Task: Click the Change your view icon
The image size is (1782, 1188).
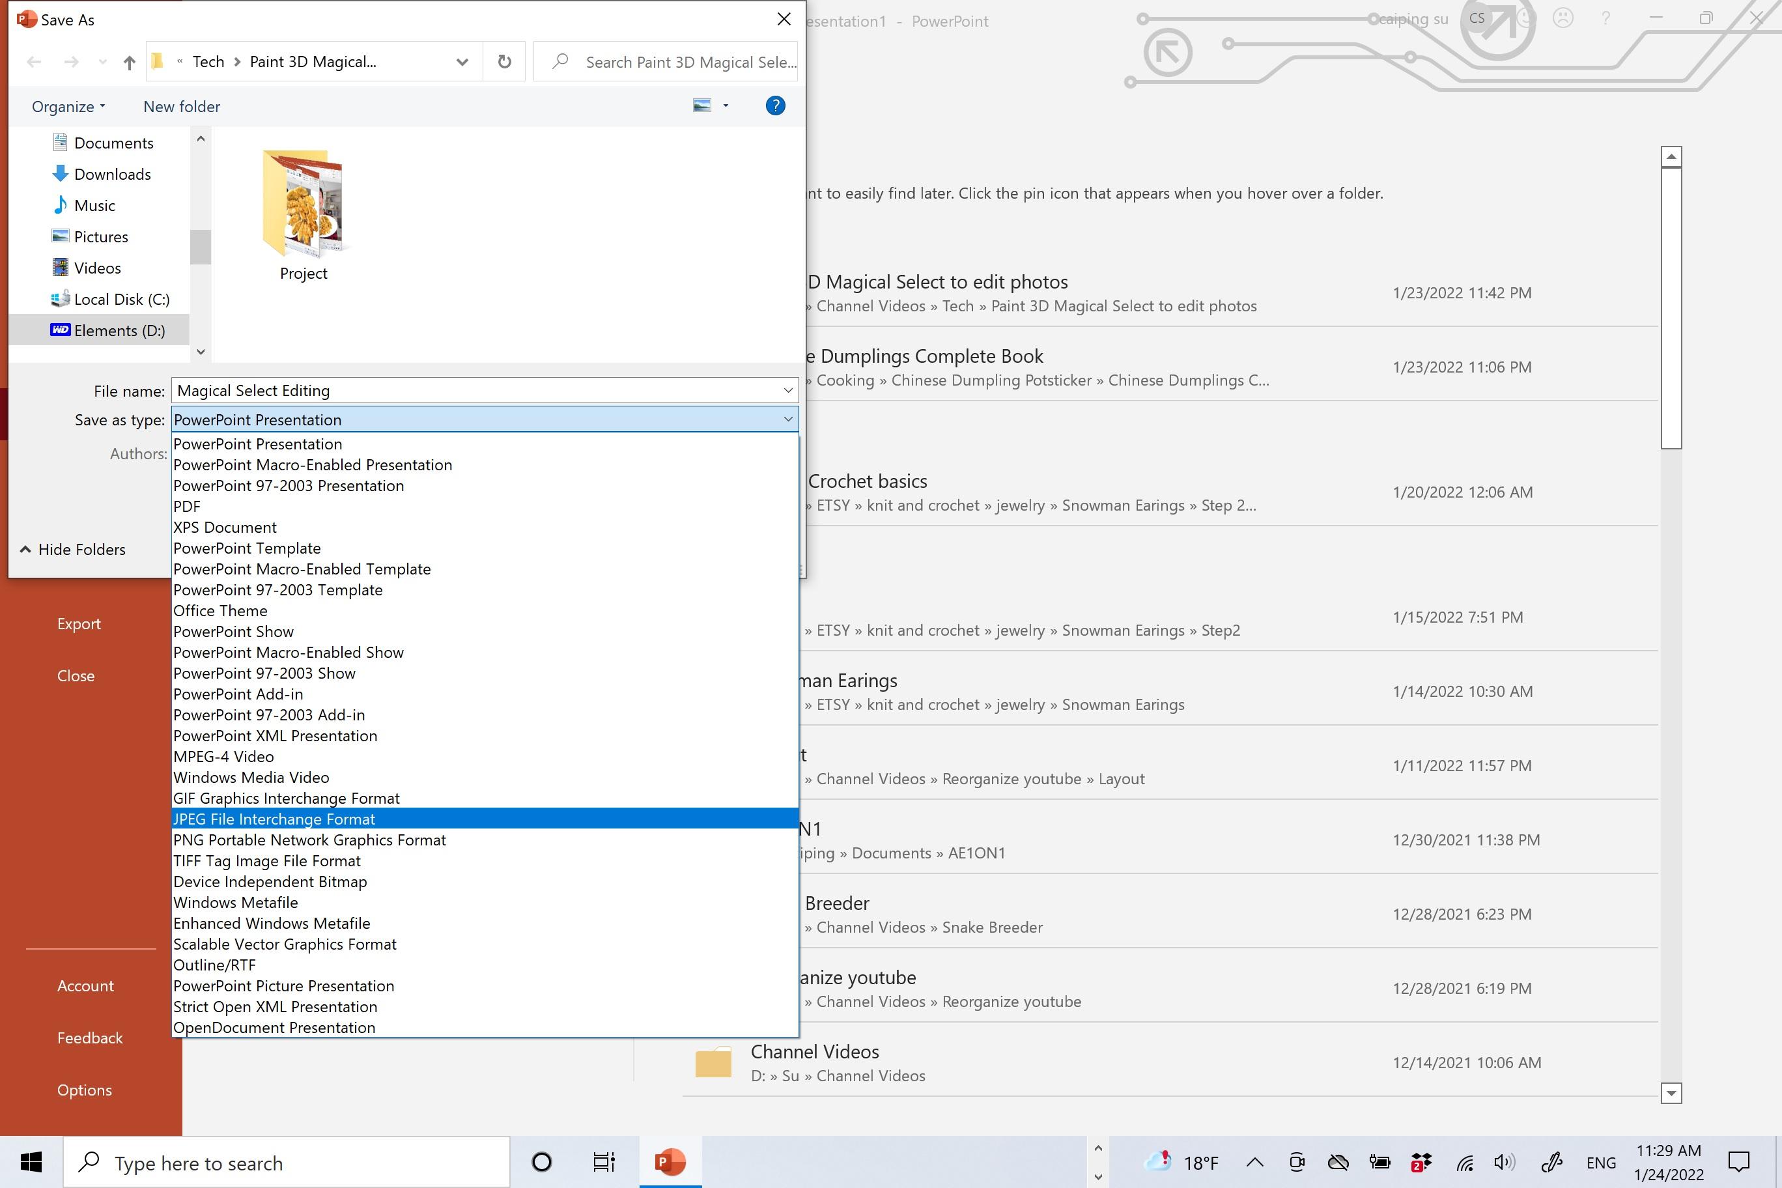Action: tap(702, 106)
